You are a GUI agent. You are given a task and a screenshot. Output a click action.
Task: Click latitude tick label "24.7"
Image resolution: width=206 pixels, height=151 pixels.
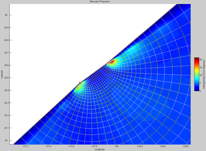6,53
